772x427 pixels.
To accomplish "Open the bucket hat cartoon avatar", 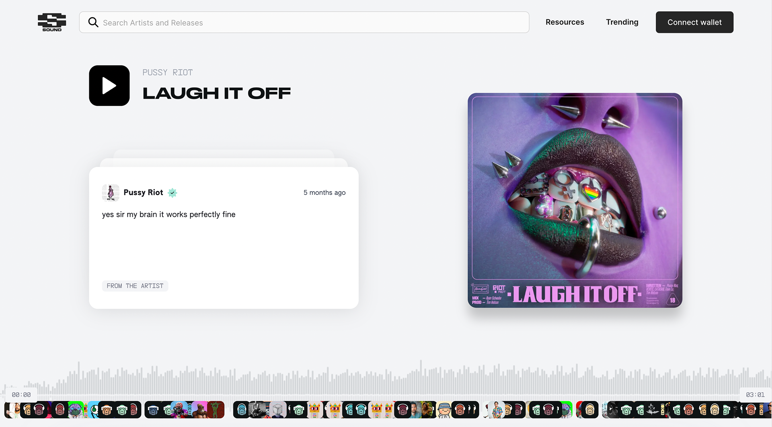I will [444, 410].
